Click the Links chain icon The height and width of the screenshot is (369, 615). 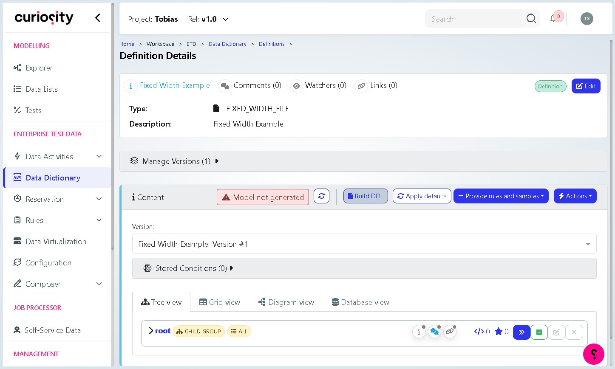[361, 86]
